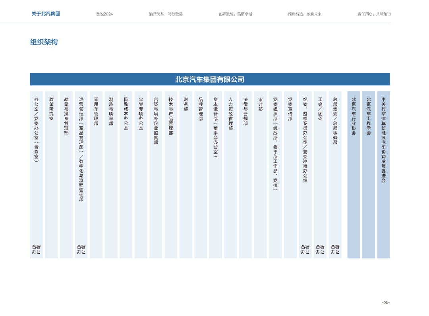Screen dimensions: 429x316
Task: Click the 战略与投资管理部 column
Action: 66,175
